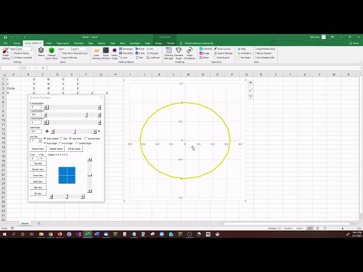Viewport: 363px width, 272px height.
Task: Add a Round Rec object
Action: coord(126,53)
